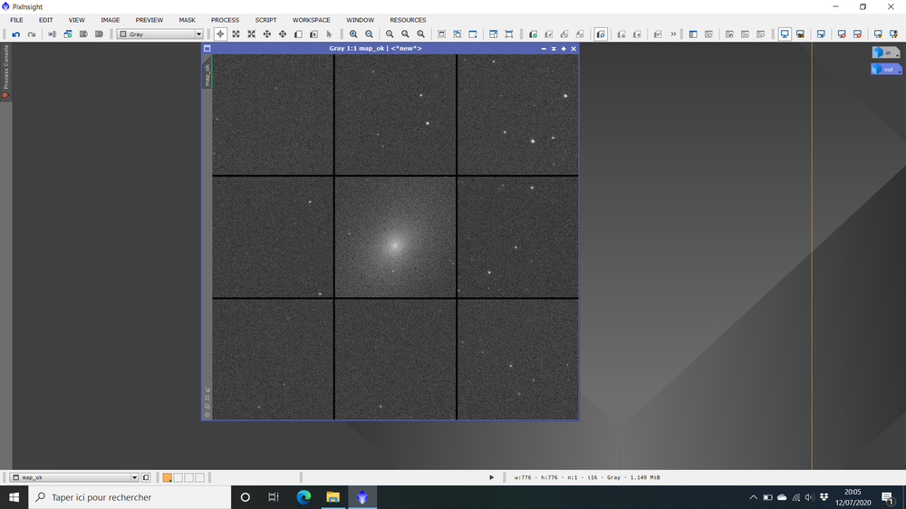Toggle the first orange workspace square
Viewport: 906px width, 509px height.
tap(168, 477)
